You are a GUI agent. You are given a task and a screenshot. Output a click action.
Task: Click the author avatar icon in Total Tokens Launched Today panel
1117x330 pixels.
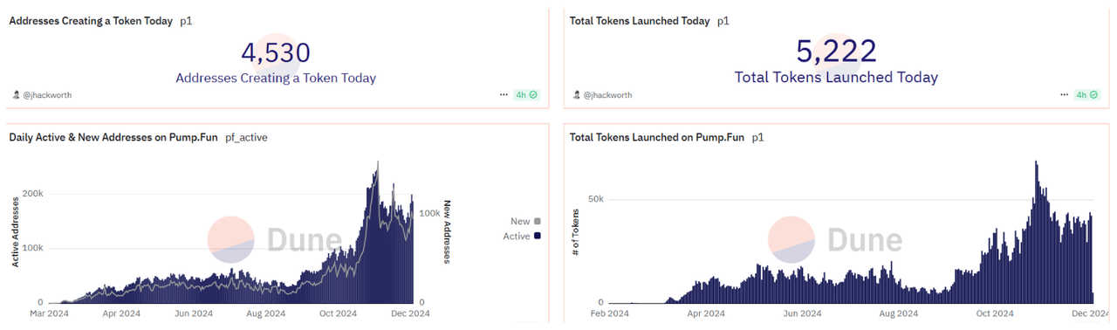point(576,94)
